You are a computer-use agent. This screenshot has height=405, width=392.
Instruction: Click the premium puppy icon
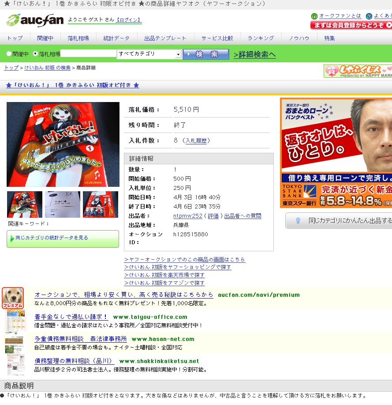(13, 298)
